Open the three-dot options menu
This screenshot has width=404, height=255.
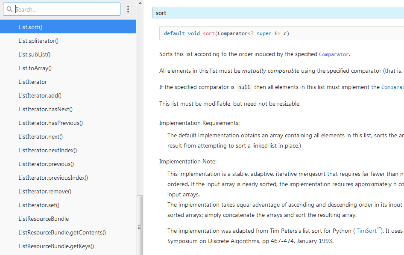[x=128, y=9]
